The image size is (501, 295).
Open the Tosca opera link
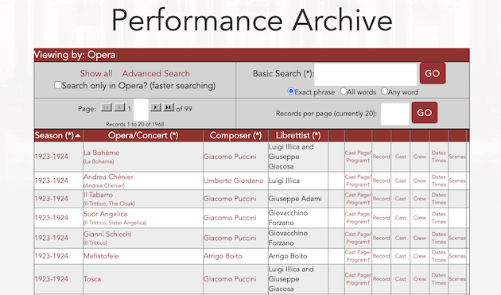click(92, 279)
